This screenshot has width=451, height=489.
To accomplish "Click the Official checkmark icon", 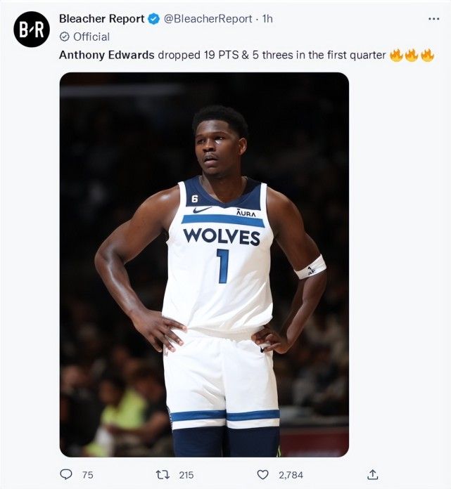I will click(64, 37).
